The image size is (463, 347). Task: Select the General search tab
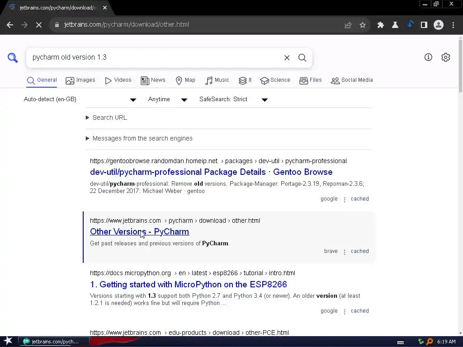[42, 80]
